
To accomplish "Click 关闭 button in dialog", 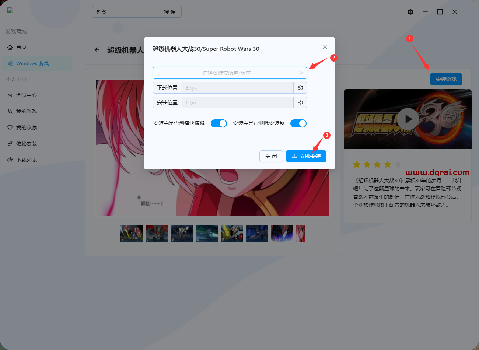I will click(x=271, y=156).
